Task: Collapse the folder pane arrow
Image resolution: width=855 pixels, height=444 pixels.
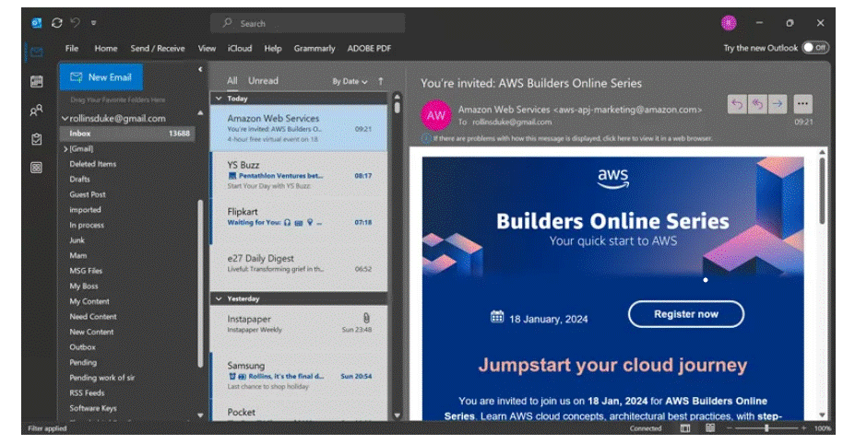Action: pyautogui.click(x=200, y=69)
